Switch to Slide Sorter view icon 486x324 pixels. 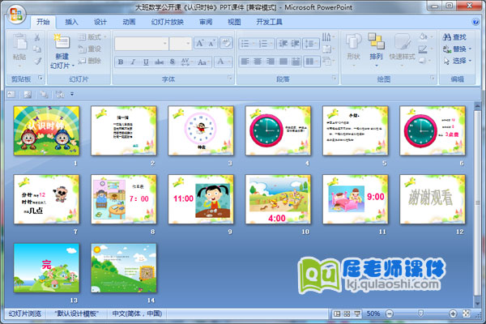coord(347,313)
